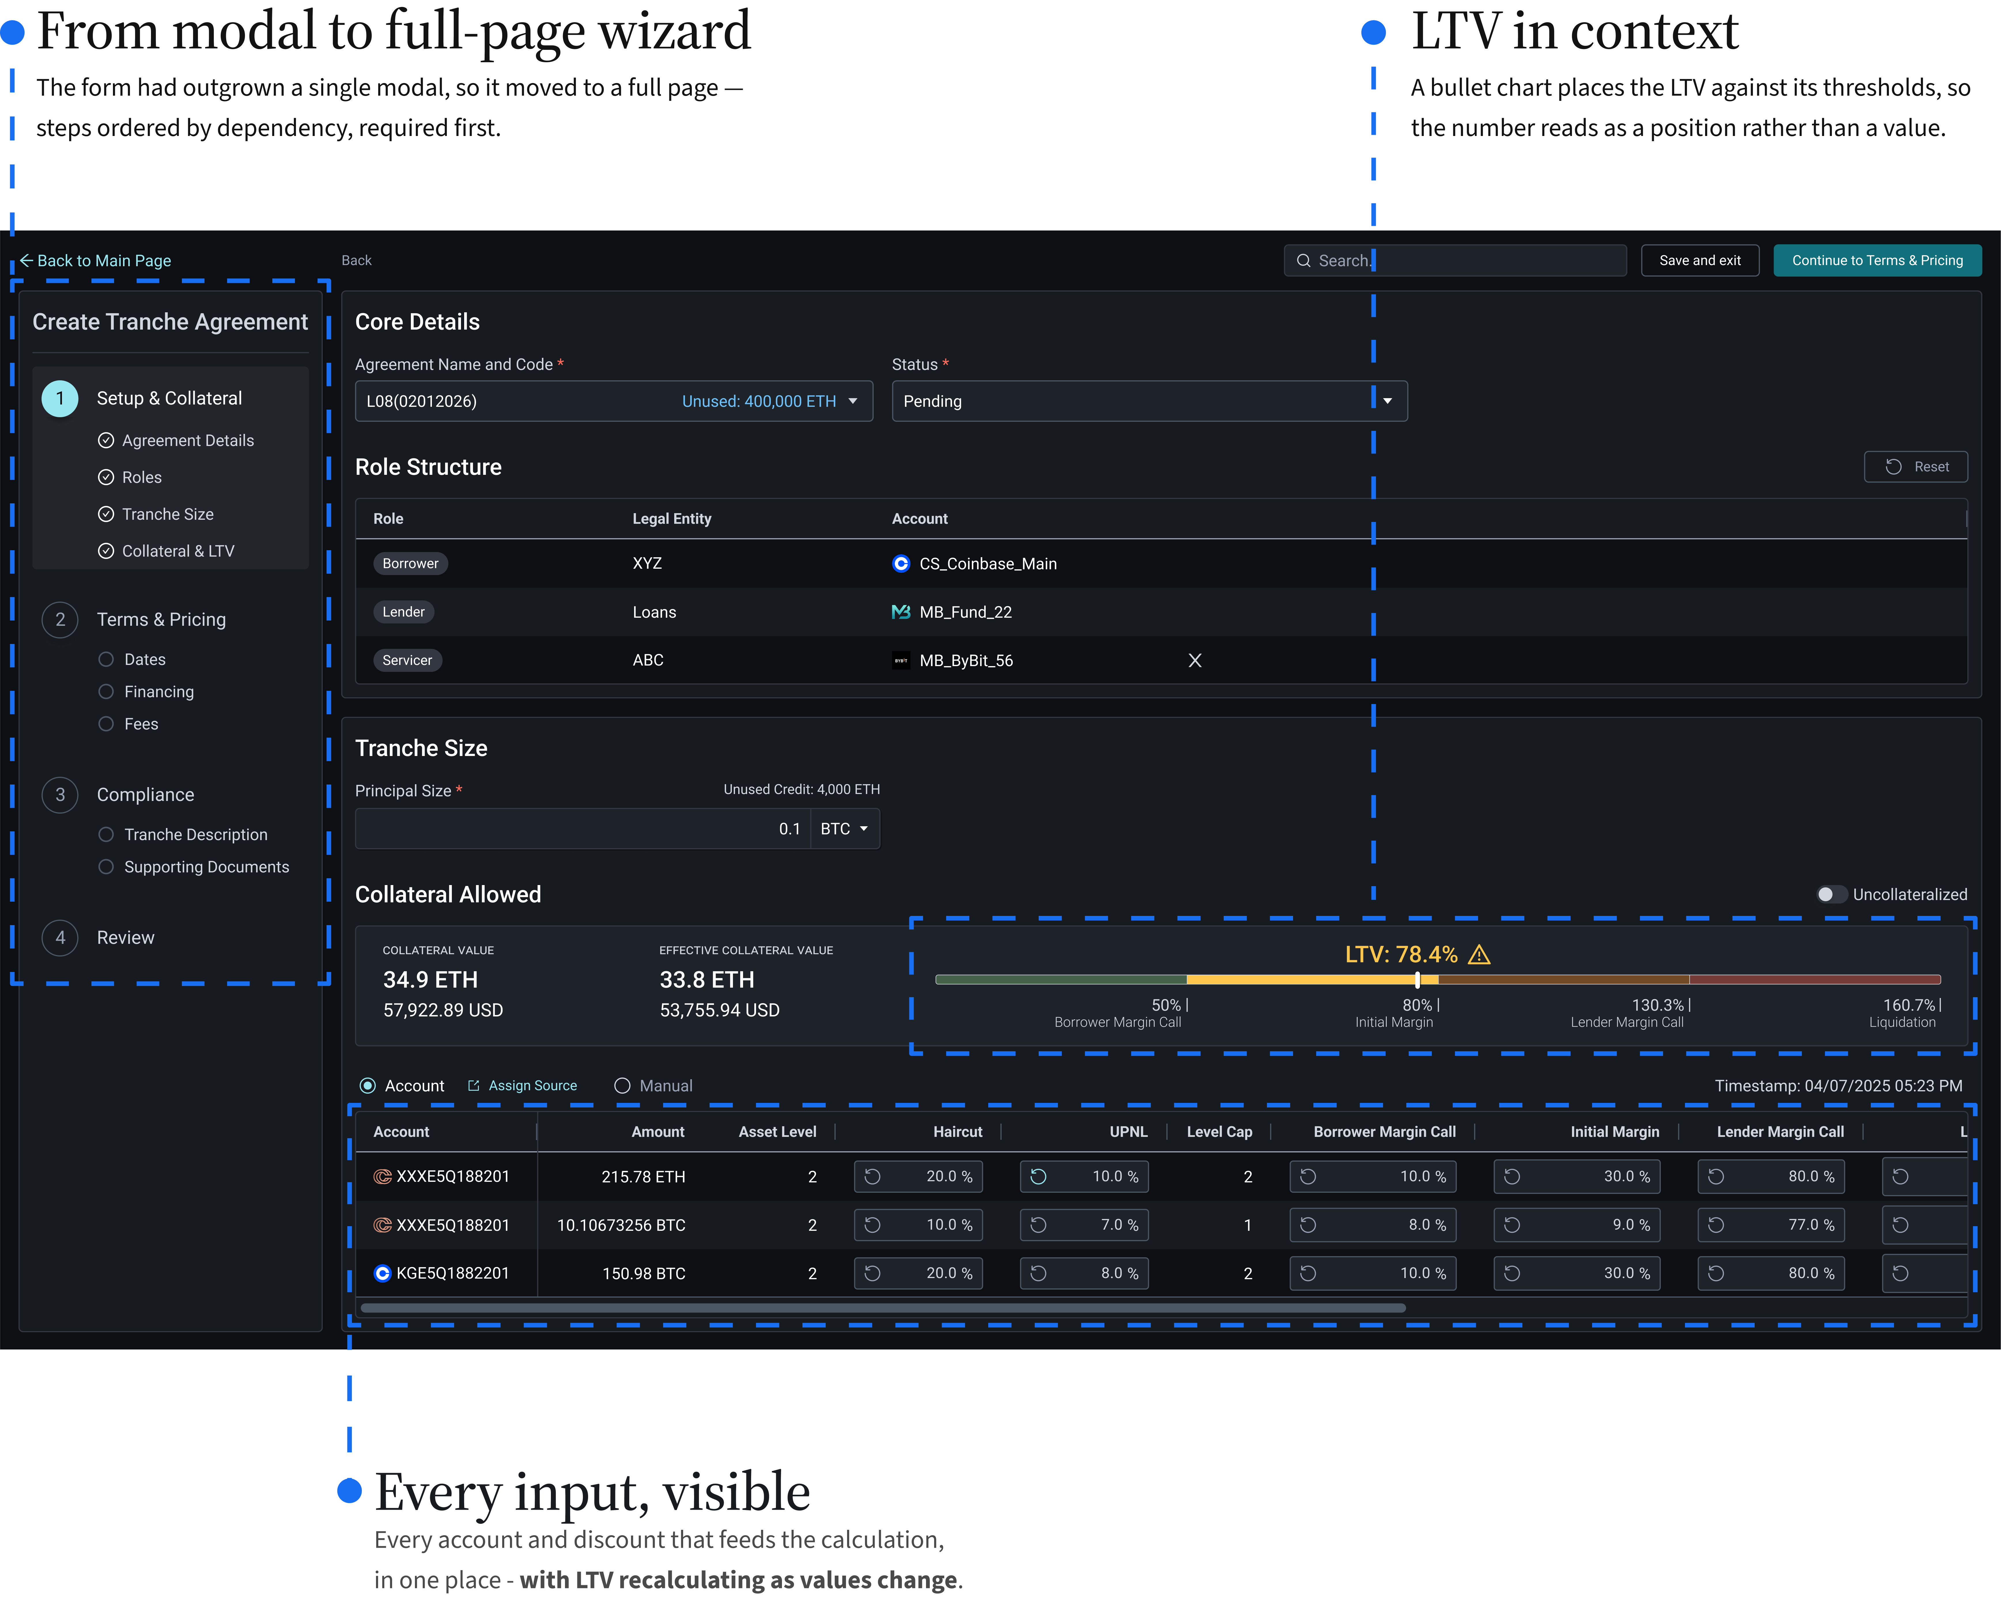Go to Collateral & LTV substep
Screen dimensions: 2001x1601
pyautogui.click(x=166, y=551)
